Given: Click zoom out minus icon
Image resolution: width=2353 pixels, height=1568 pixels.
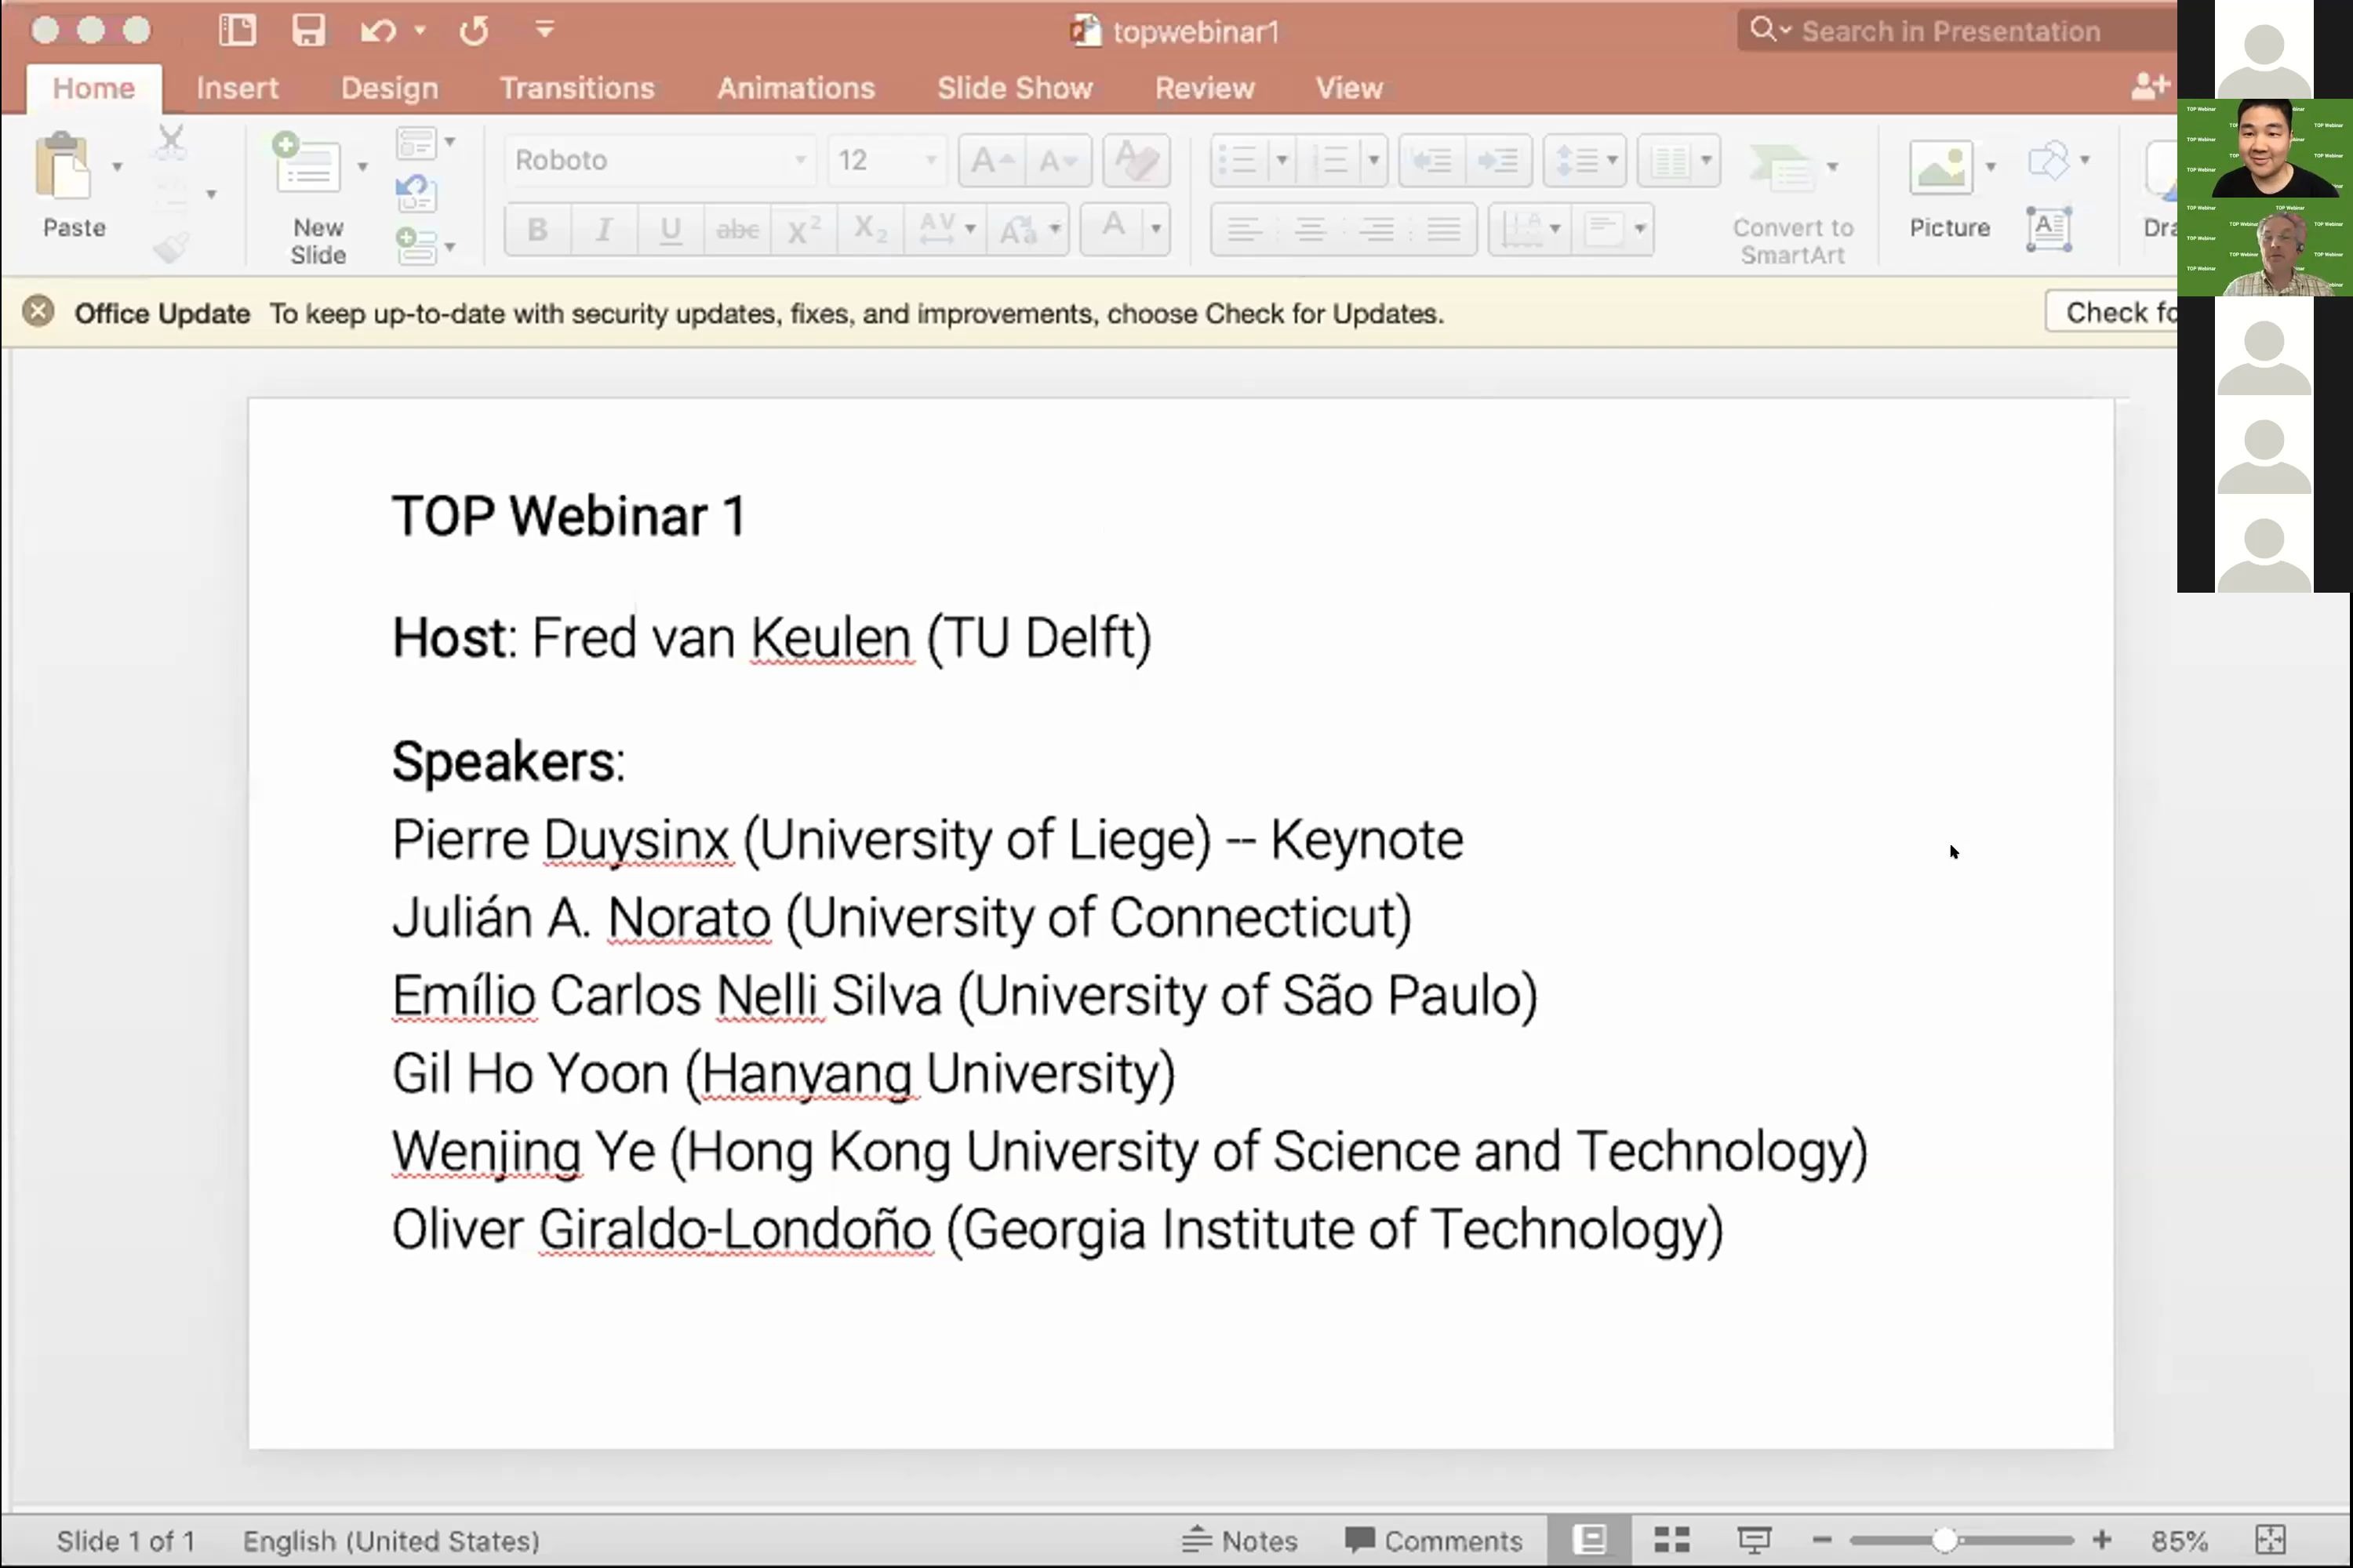Looking at the screenshot, I should click(x=1822, y=1540).
